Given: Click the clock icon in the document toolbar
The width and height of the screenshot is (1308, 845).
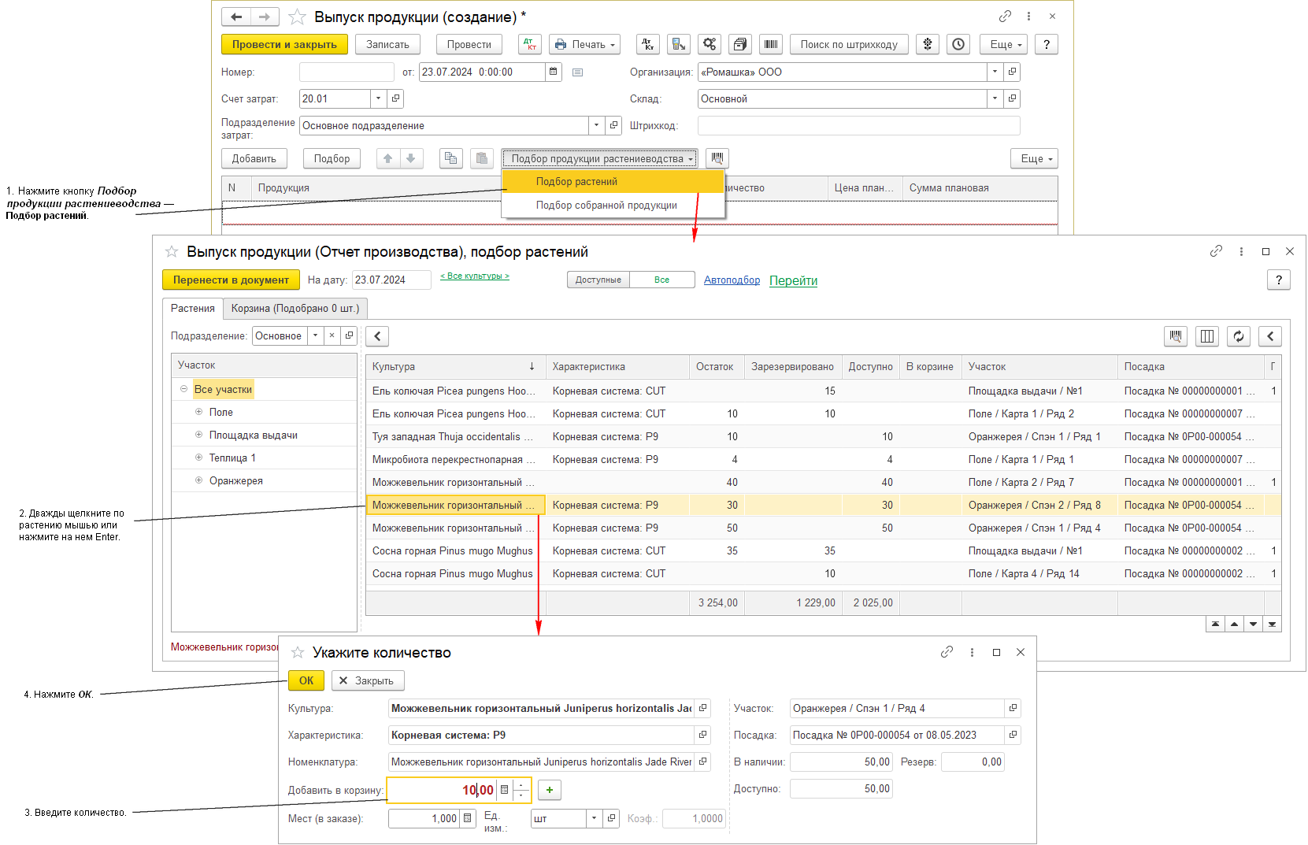Looking at the screenshot, I should pyautogui.click(x=958, y=45).
